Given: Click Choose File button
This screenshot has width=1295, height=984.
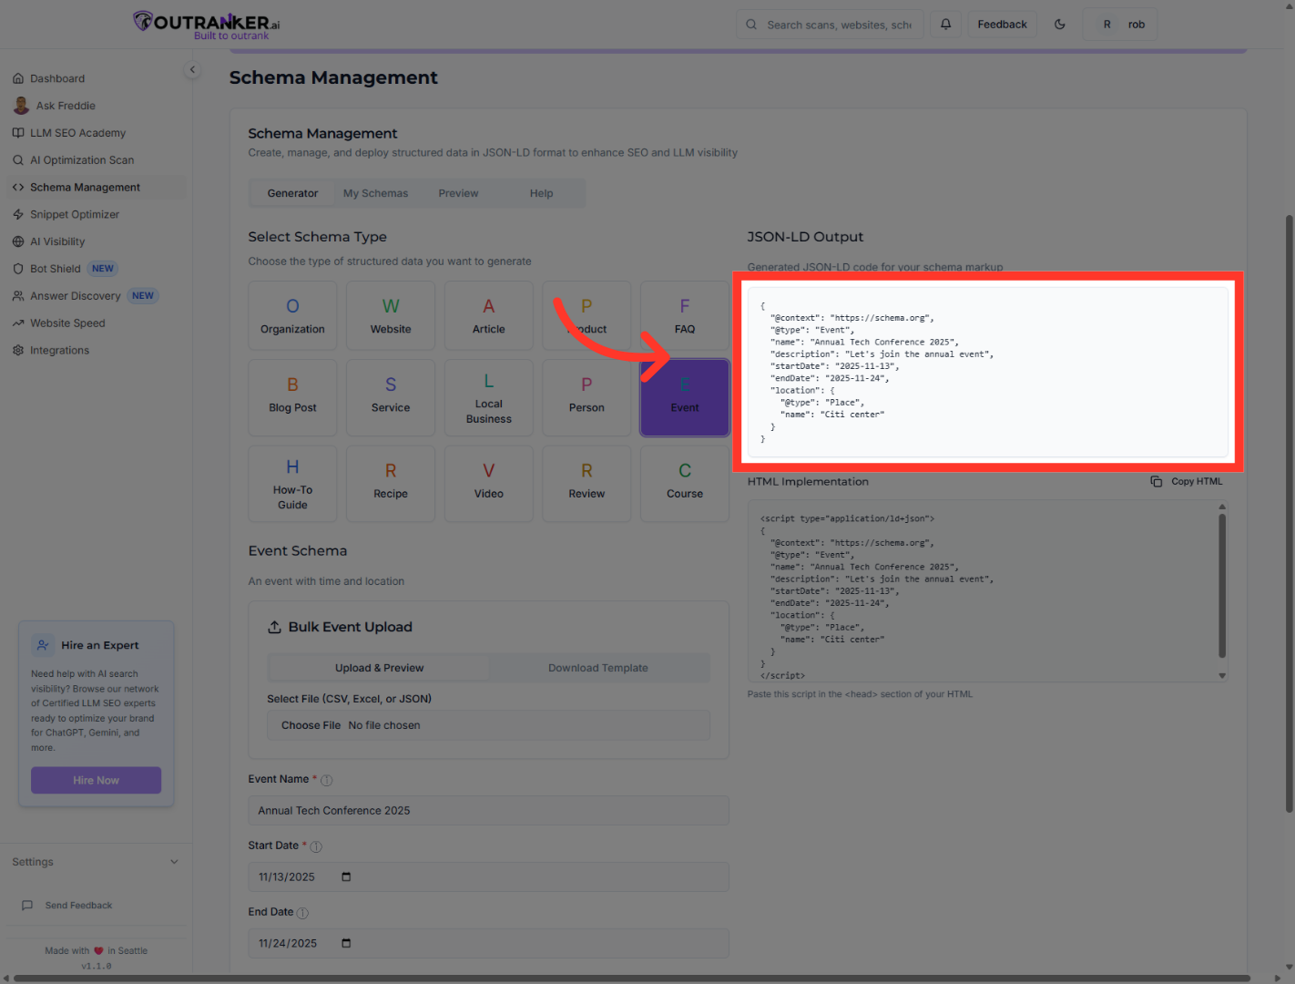Looking at the screenshot, I should [311, 725].
